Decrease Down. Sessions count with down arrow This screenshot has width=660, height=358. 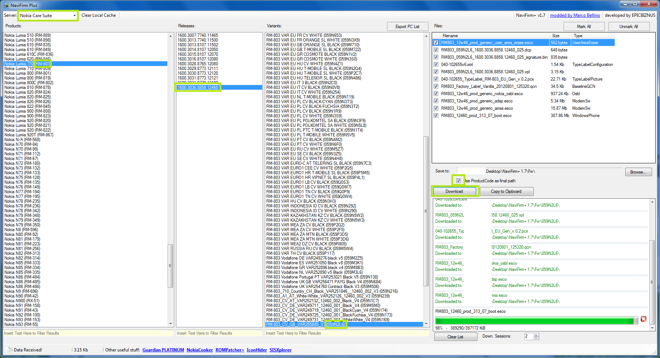point(536,338)
